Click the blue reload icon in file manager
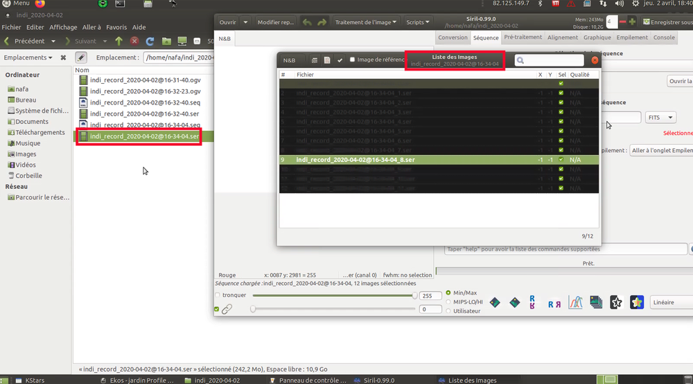 150,41
